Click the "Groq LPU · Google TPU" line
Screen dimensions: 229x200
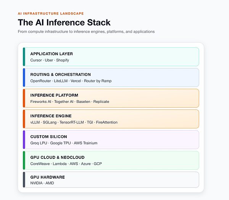point(64,143)
